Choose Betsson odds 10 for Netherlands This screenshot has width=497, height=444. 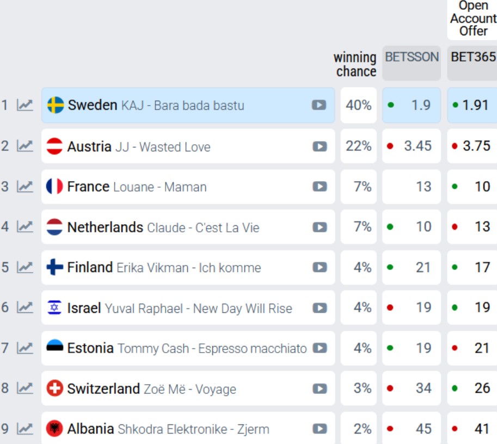pyautogui.click(x=412, y=227)
